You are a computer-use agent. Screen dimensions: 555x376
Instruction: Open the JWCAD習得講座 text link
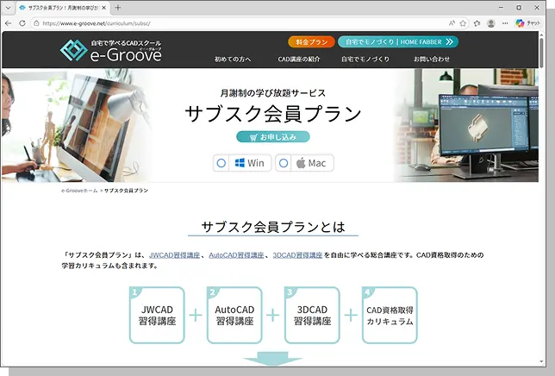pyautogui.click(x=174, y=255)
